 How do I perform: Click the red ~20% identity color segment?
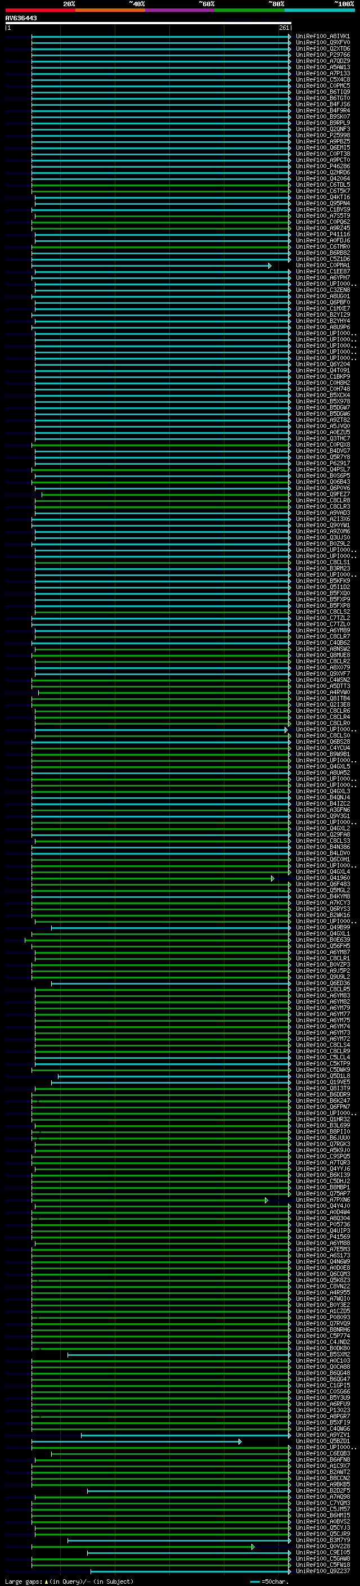tap(40, 10)
